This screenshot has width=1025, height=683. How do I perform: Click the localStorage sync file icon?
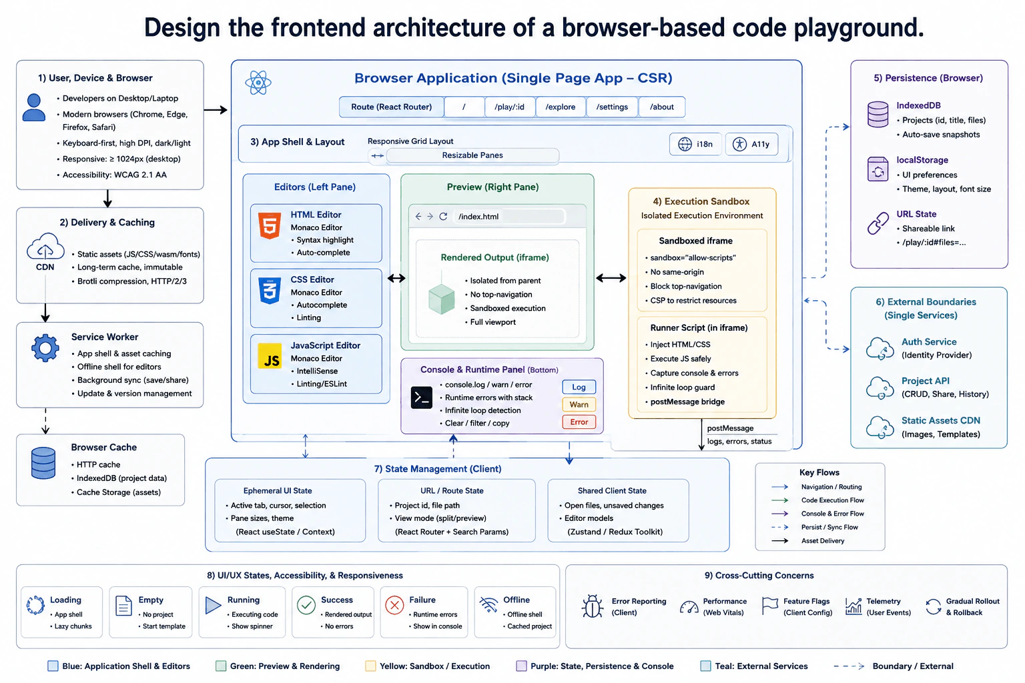pos(878,169)
